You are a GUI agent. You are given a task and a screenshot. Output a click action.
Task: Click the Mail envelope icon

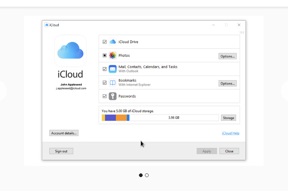pyautogui.click(x=113, y=69)
